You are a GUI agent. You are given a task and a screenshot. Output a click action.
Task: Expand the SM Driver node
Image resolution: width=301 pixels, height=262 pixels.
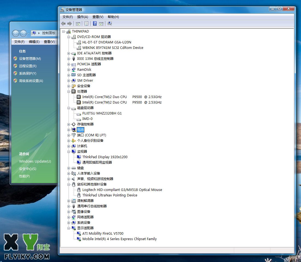click(68, 81)
